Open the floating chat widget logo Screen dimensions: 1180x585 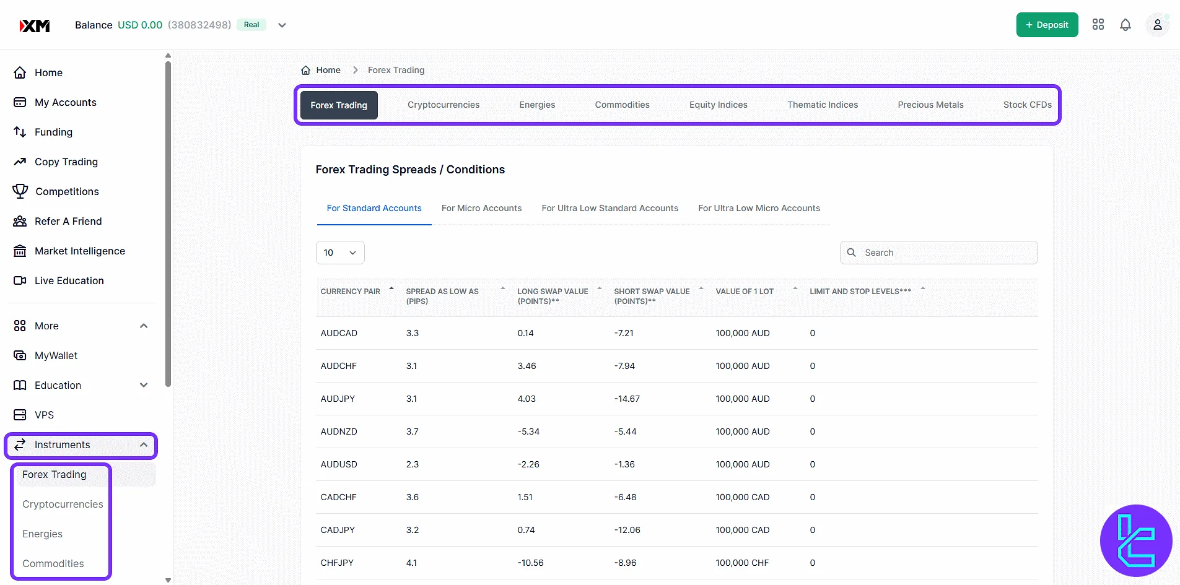[1136, 540]
